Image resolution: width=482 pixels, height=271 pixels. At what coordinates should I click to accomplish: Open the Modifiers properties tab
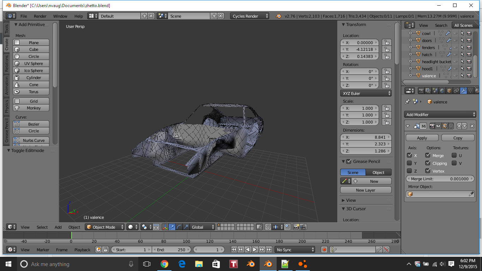pos(463,91)
